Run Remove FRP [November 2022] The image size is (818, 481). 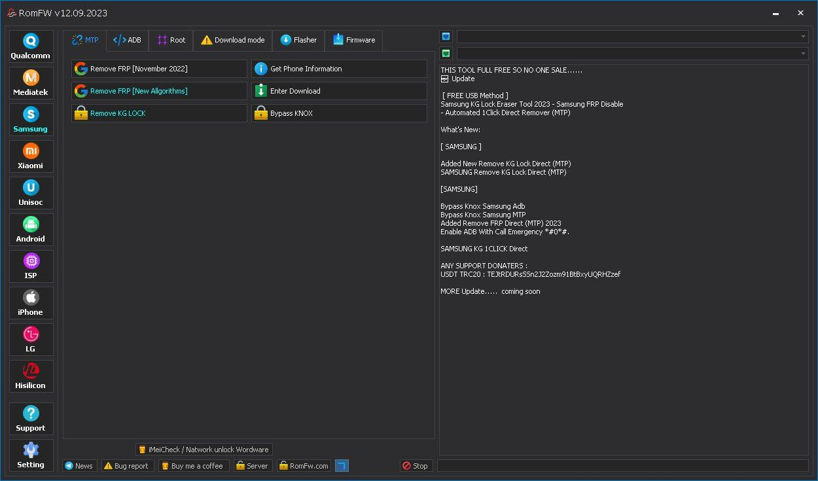click(x=159, y=69)
